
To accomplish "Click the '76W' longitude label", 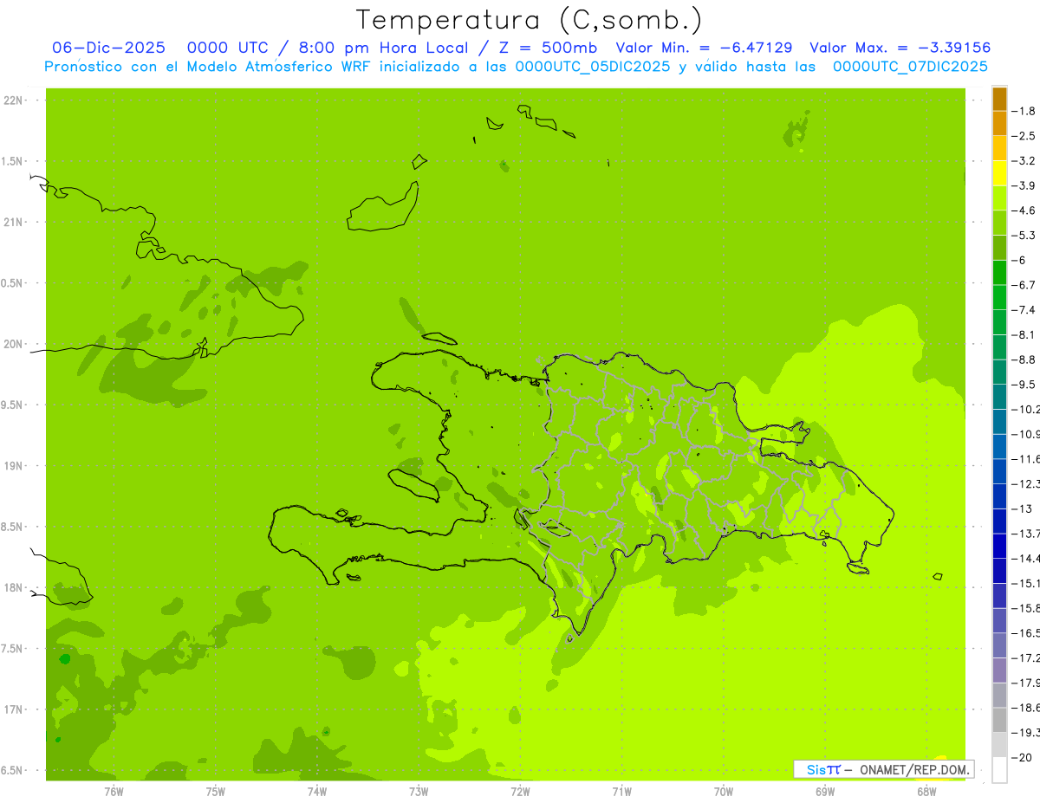I will [x=114, y=791].
